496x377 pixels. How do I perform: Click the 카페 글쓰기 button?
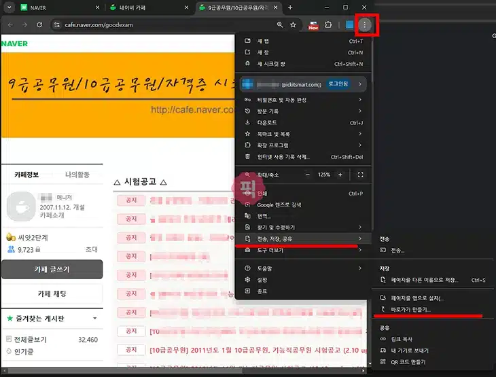[52, 269]
